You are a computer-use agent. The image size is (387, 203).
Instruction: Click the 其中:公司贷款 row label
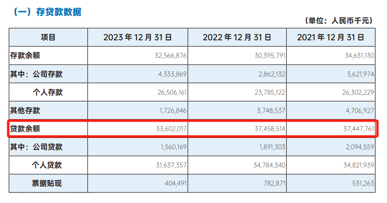click(x=36, y=147)
